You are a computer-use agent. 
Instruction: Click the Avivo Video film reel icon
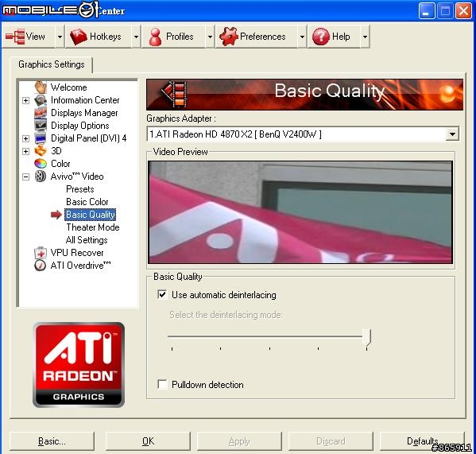click(x=41, y=177)
